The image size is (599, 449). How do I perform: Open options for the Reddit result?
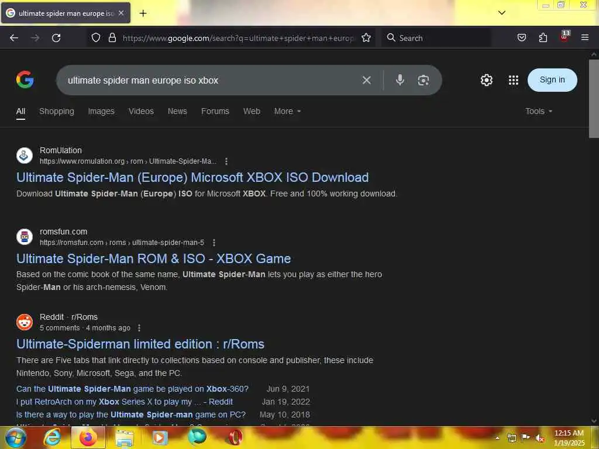pos(139,328)
